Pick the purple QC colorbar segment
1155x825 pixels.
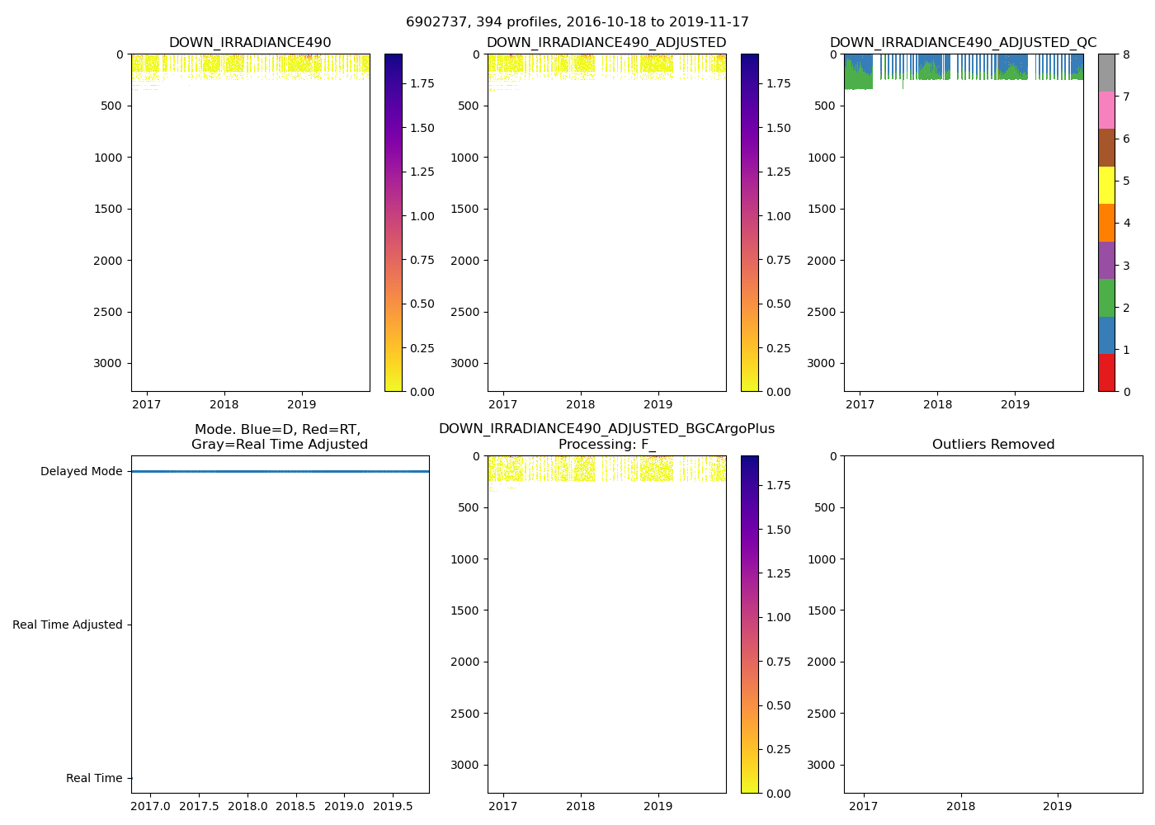coord(1106,260)
